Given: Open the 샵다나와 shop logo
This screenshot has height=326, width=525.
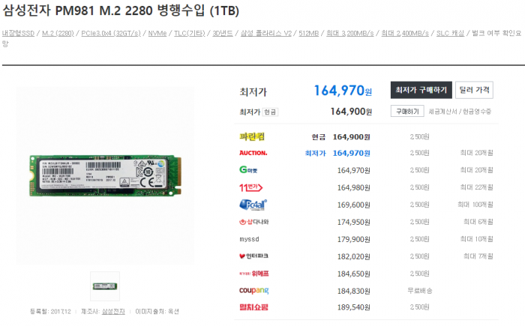Looking at the screenshot, I should pos(253,222).
